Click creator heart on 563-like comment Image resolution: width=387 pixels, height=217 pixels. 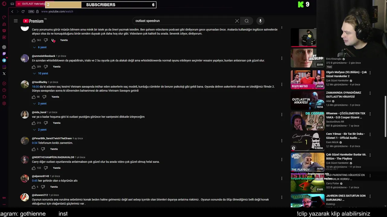pyautogui.click(x=53, y=40)
